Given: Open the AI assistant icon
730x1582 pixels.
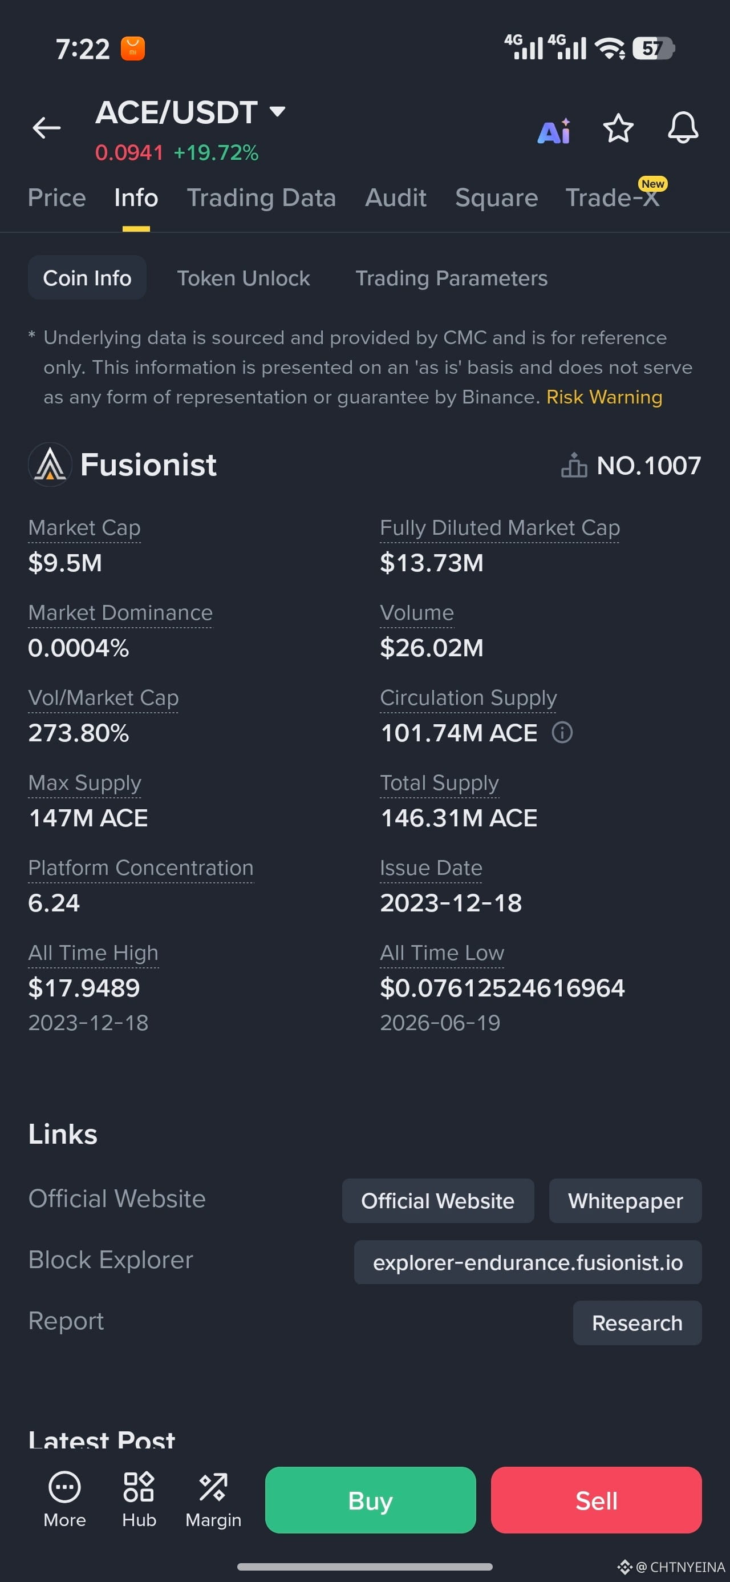Looking at the screenshot, I should click(x=554, y=130).
